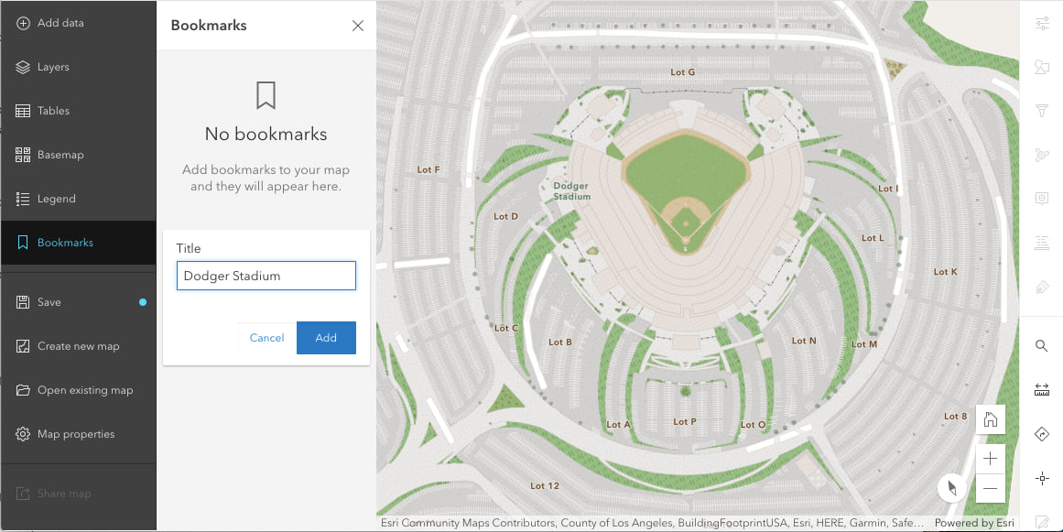The height and width of the screenshot is (532, 1063).
Task: Go to the default Home extent
Action: pyautogui.click(x=990, y=420)
